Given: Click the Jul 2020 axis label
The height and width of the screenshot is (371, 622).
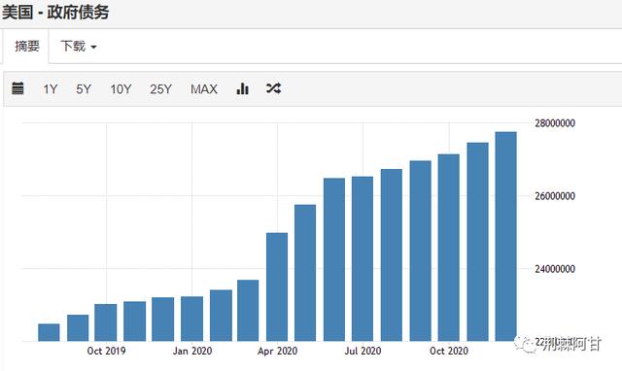Looking at the screenshot, I should (363, 351).
